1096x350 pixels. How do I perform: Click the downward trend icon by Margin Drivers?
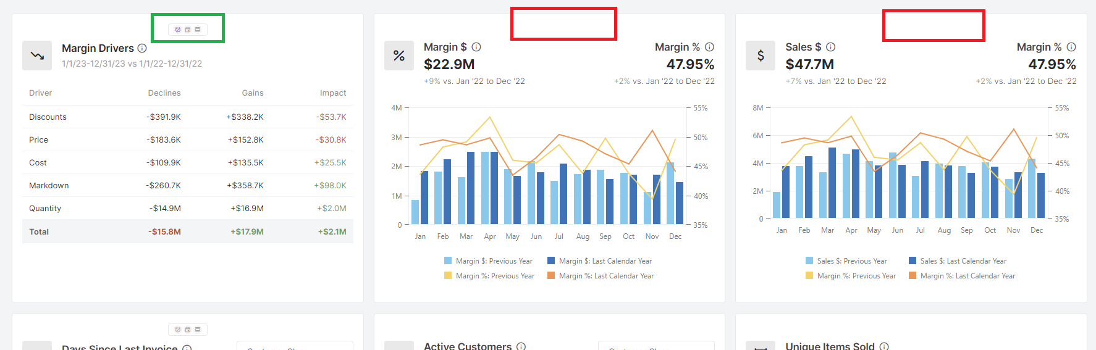(x=37, y=56)
